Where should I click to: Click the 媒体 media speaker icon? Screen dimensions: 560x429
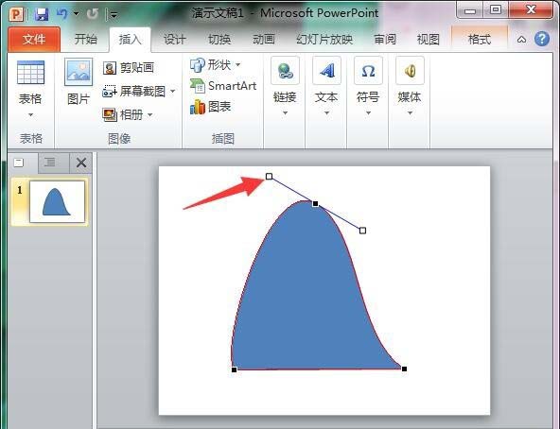pyautogui.click(x=410, y=71)
